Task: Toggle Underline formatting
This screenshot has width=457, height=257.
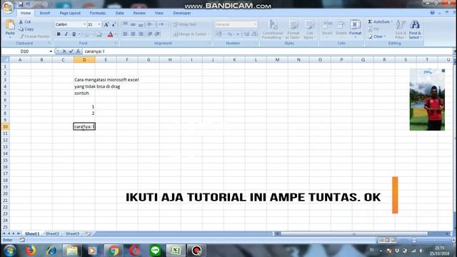Action: (x=74, y=34)
